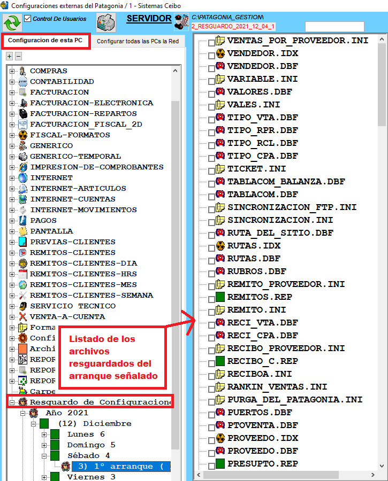Expand the Lunes 6 backup node
The width and height of the screenshot is (388, 481).
[44, 435]
